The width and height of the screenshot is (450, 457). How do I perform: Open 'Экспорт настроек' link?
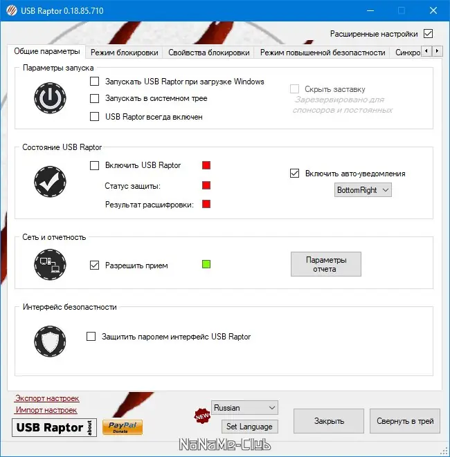[47, 398]
